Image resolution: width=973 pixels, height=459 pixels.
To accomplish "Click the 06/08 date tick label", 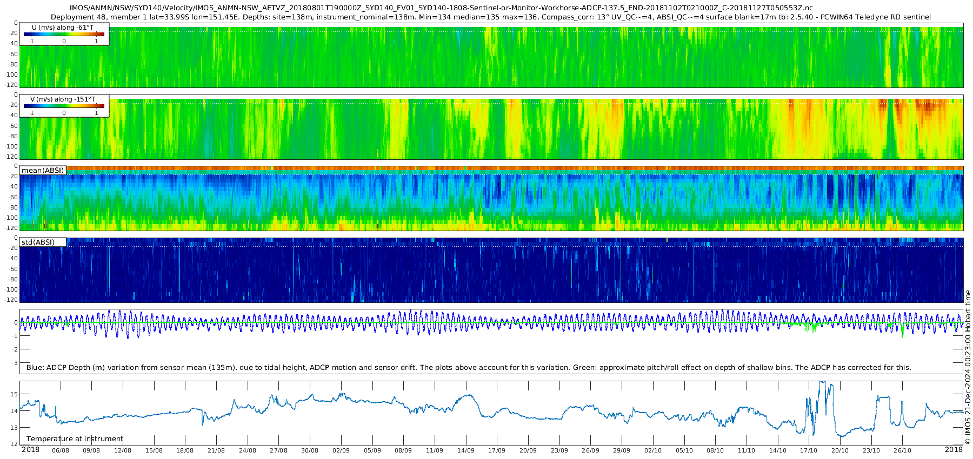I will pos(60,450).
